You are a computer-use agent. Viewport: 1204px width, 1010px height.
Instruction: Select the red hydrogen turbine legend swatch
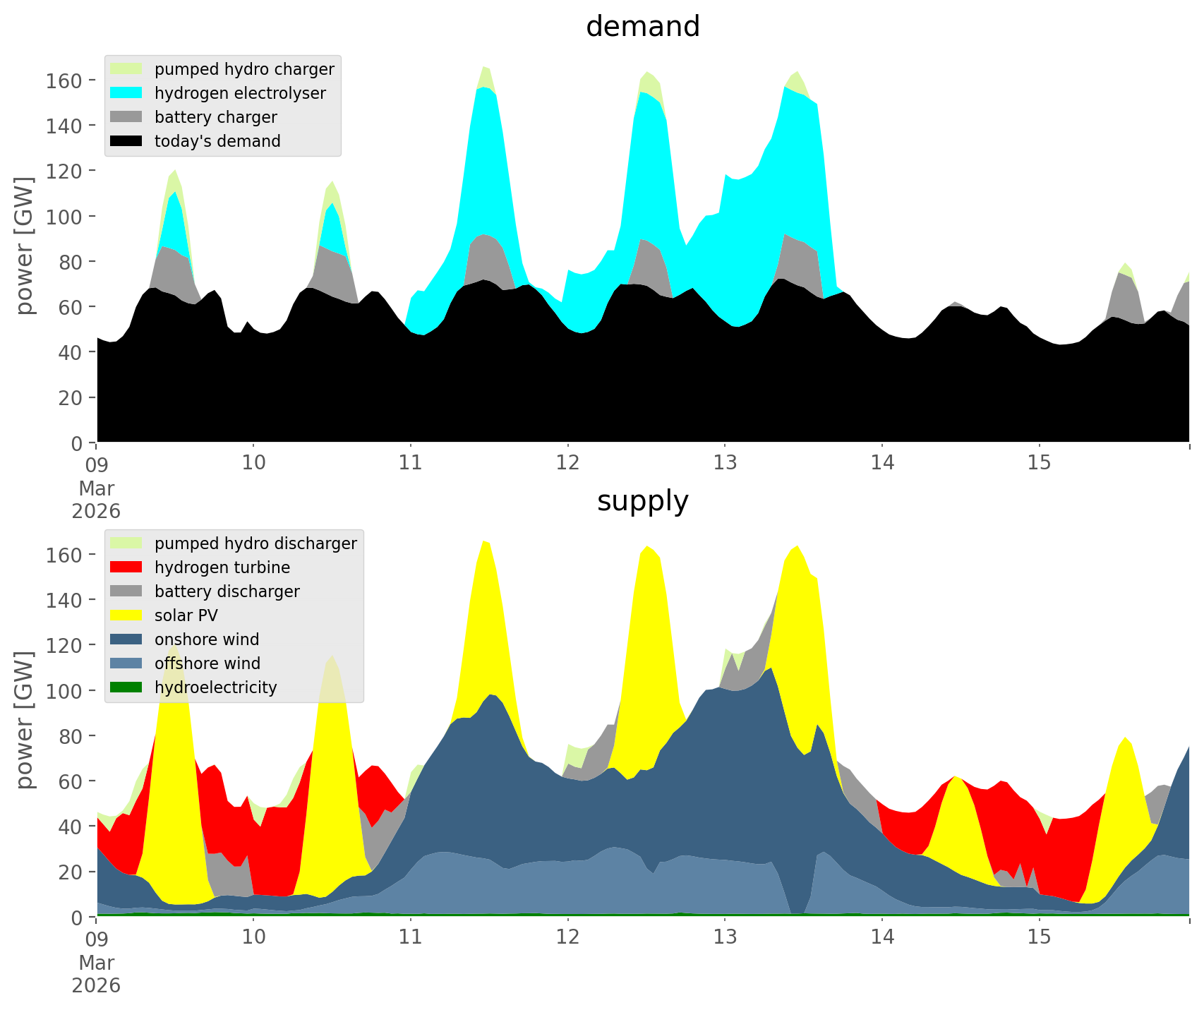point(126,567)
